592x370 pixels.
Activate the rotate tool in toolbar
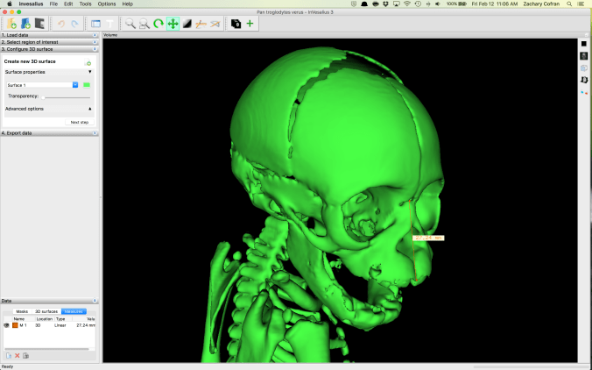tap(159, 24)
